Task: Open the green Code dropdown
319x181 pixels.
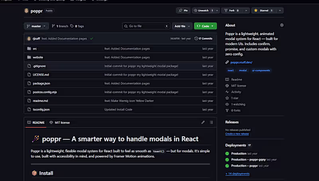Action: coord(205,26)
